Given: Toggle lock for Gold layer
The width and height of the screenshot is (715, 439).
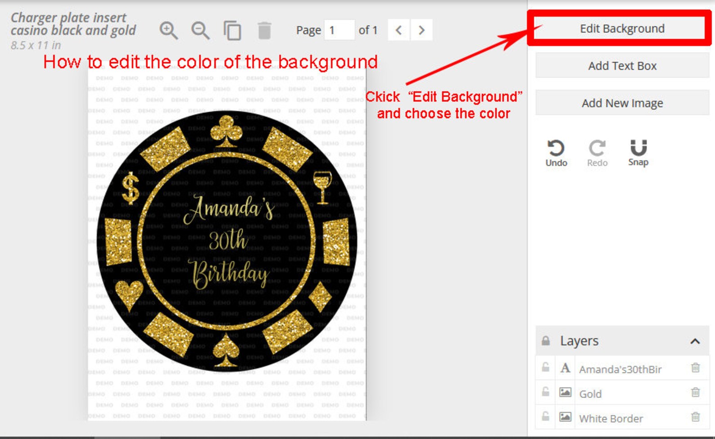Looking at the screenshot, I should point(545,392).
